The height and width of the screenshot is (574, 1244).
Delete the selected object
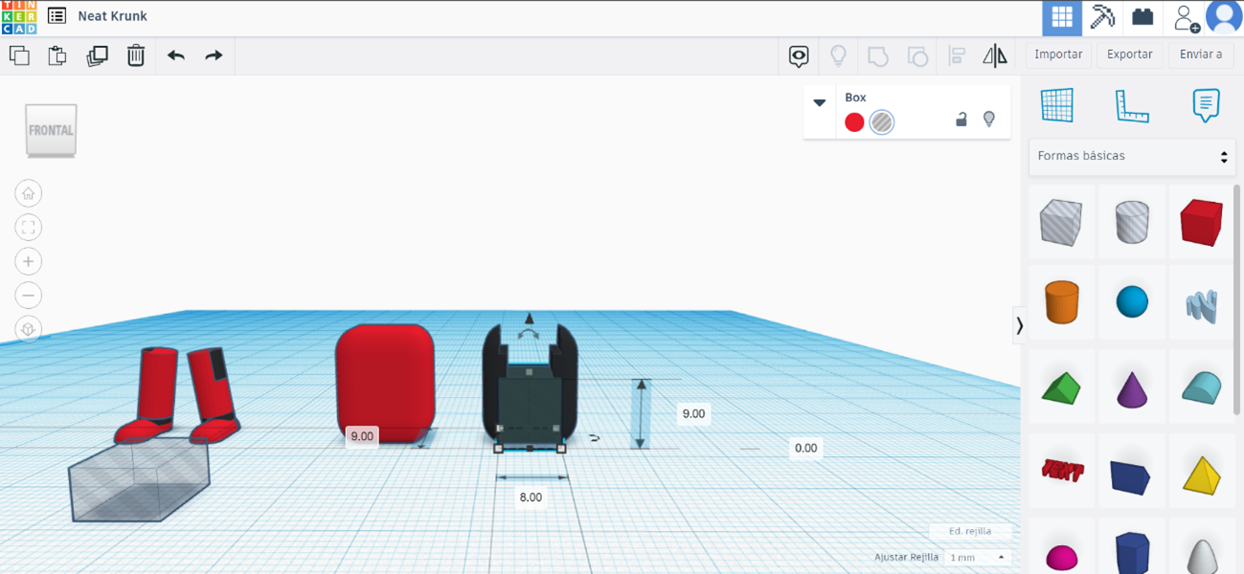pyautogui.click(x=135, y=55)
